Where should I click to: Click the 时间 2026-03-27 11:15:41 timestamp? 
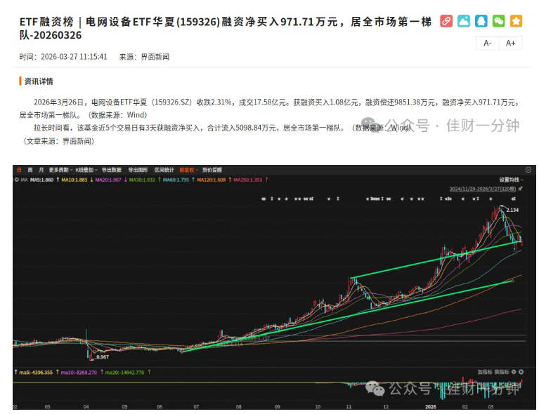63,57
